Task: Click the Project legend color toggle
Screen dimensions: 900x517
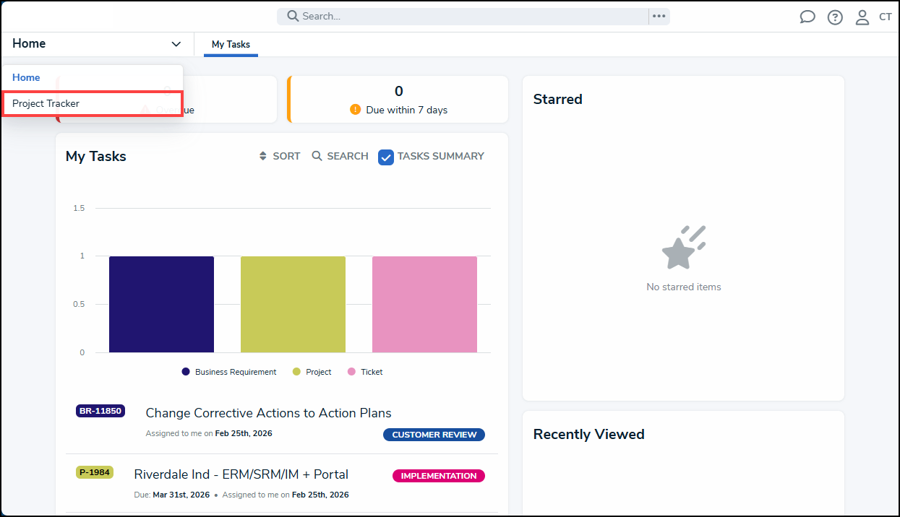Action: (x=296, y=372)
